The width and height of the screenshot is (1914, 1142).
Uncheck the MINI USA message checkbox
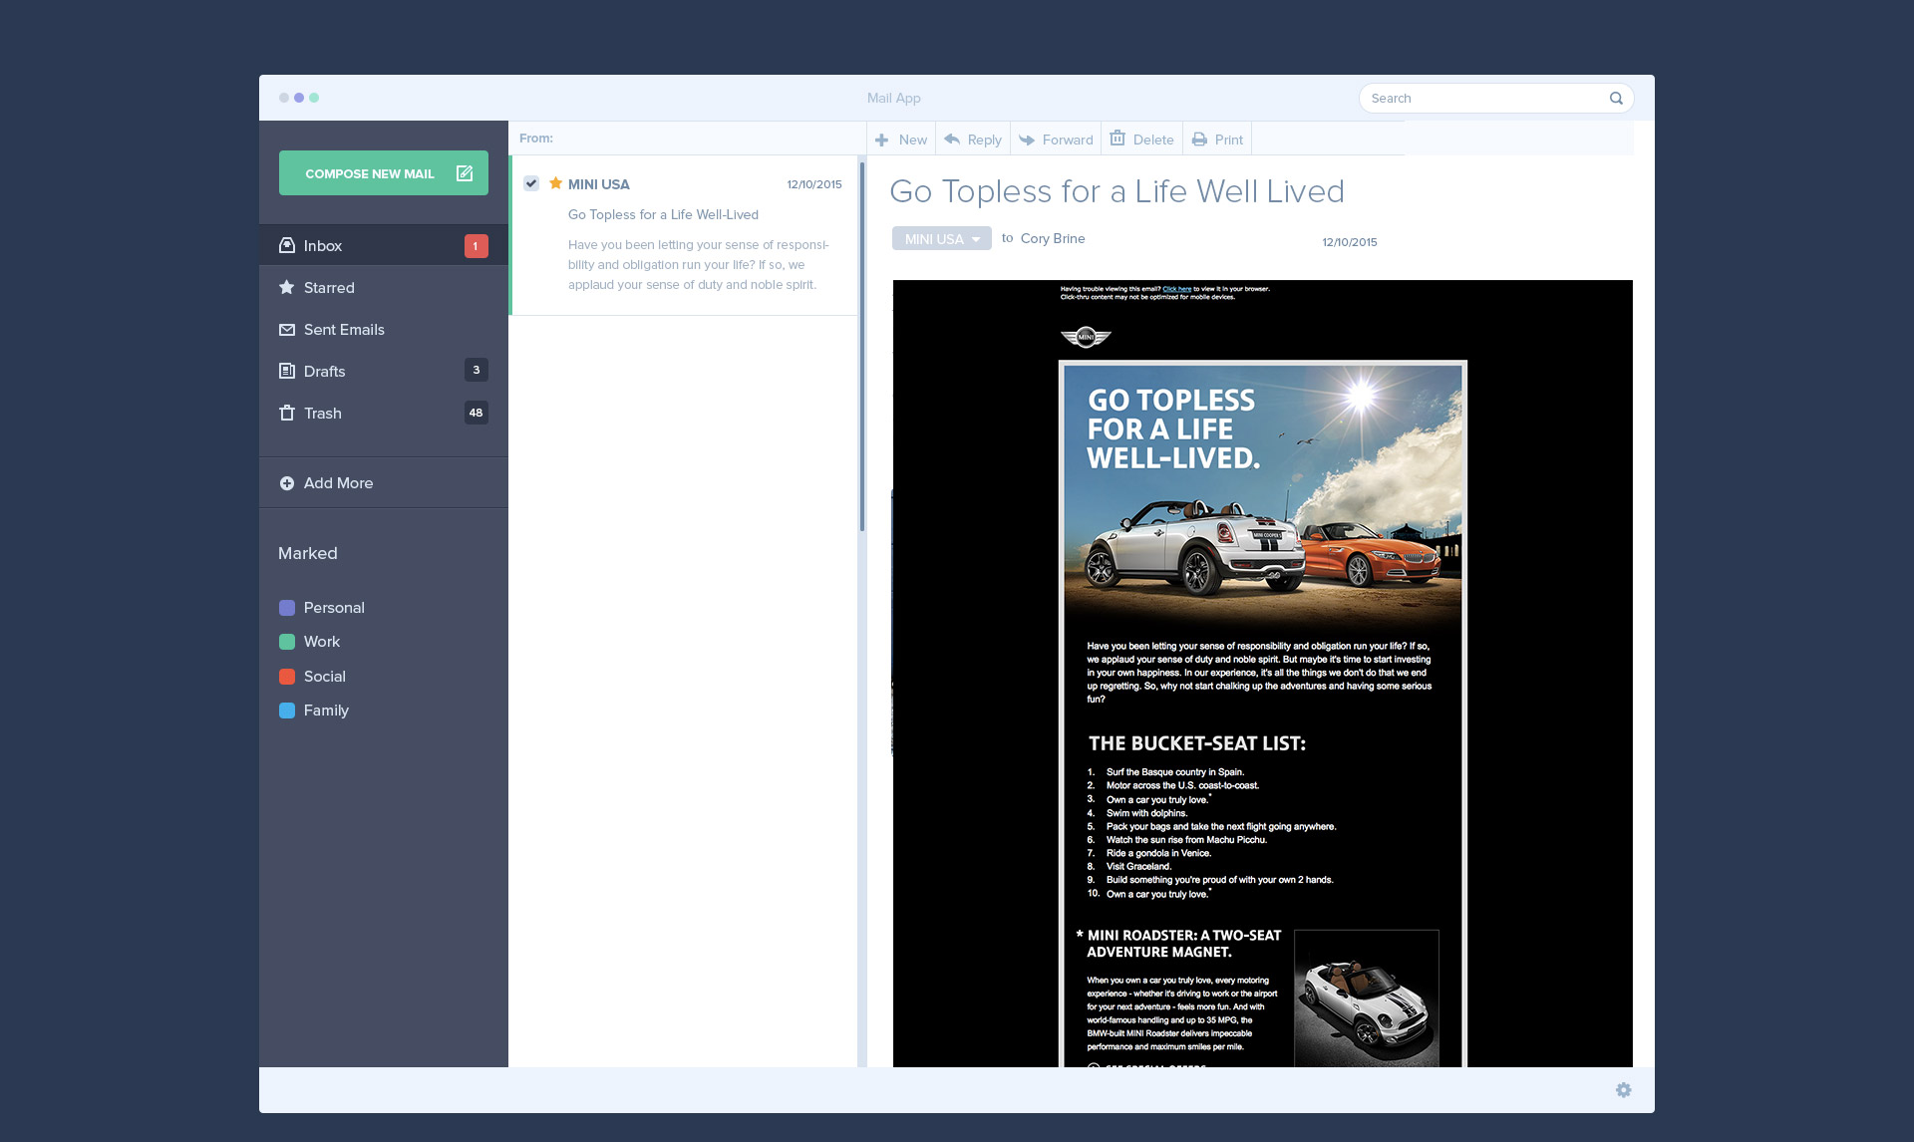(x=531, y=183)
